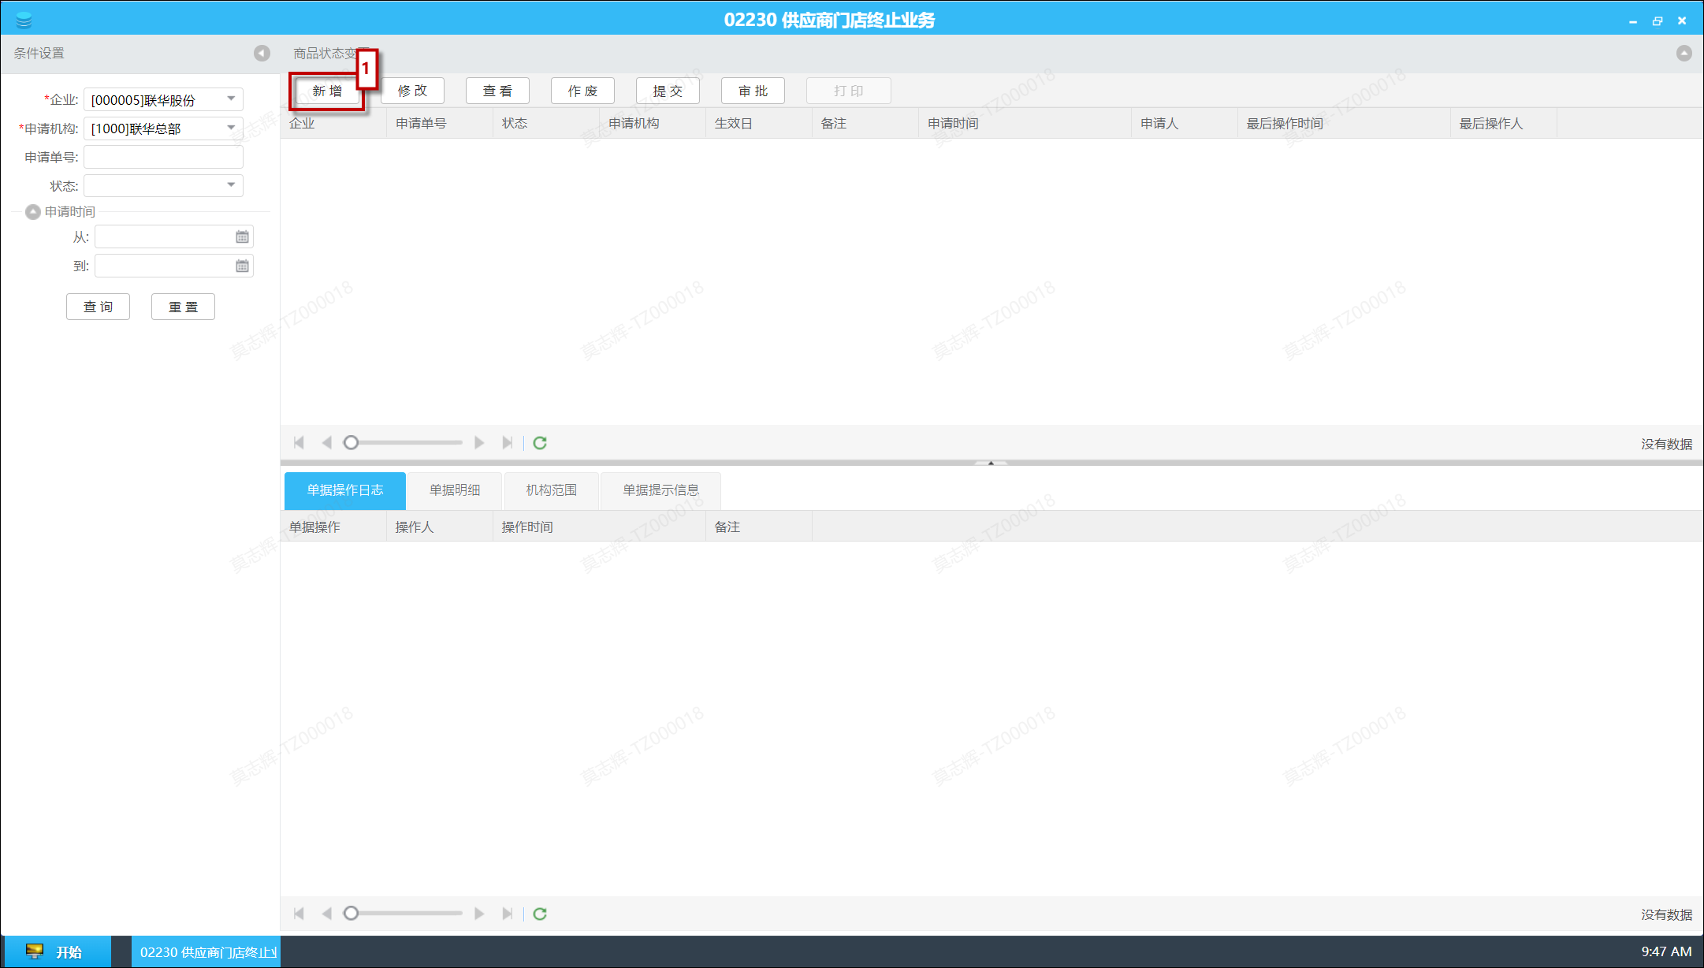Viewport: 1704px width, 968px height.
Task: Click the 申请单号 input field
Action: click(163, 157)
